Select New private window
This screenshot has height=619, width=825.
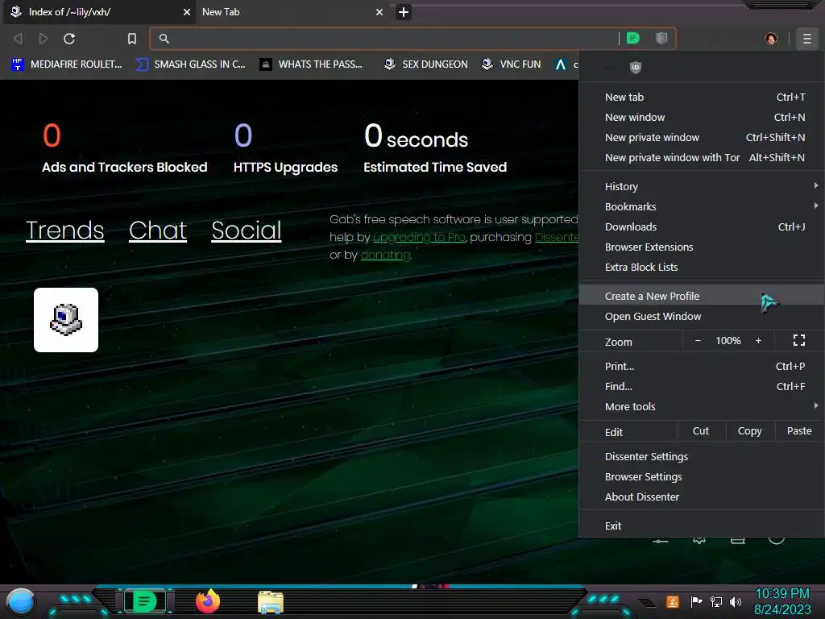click(702, 137)
